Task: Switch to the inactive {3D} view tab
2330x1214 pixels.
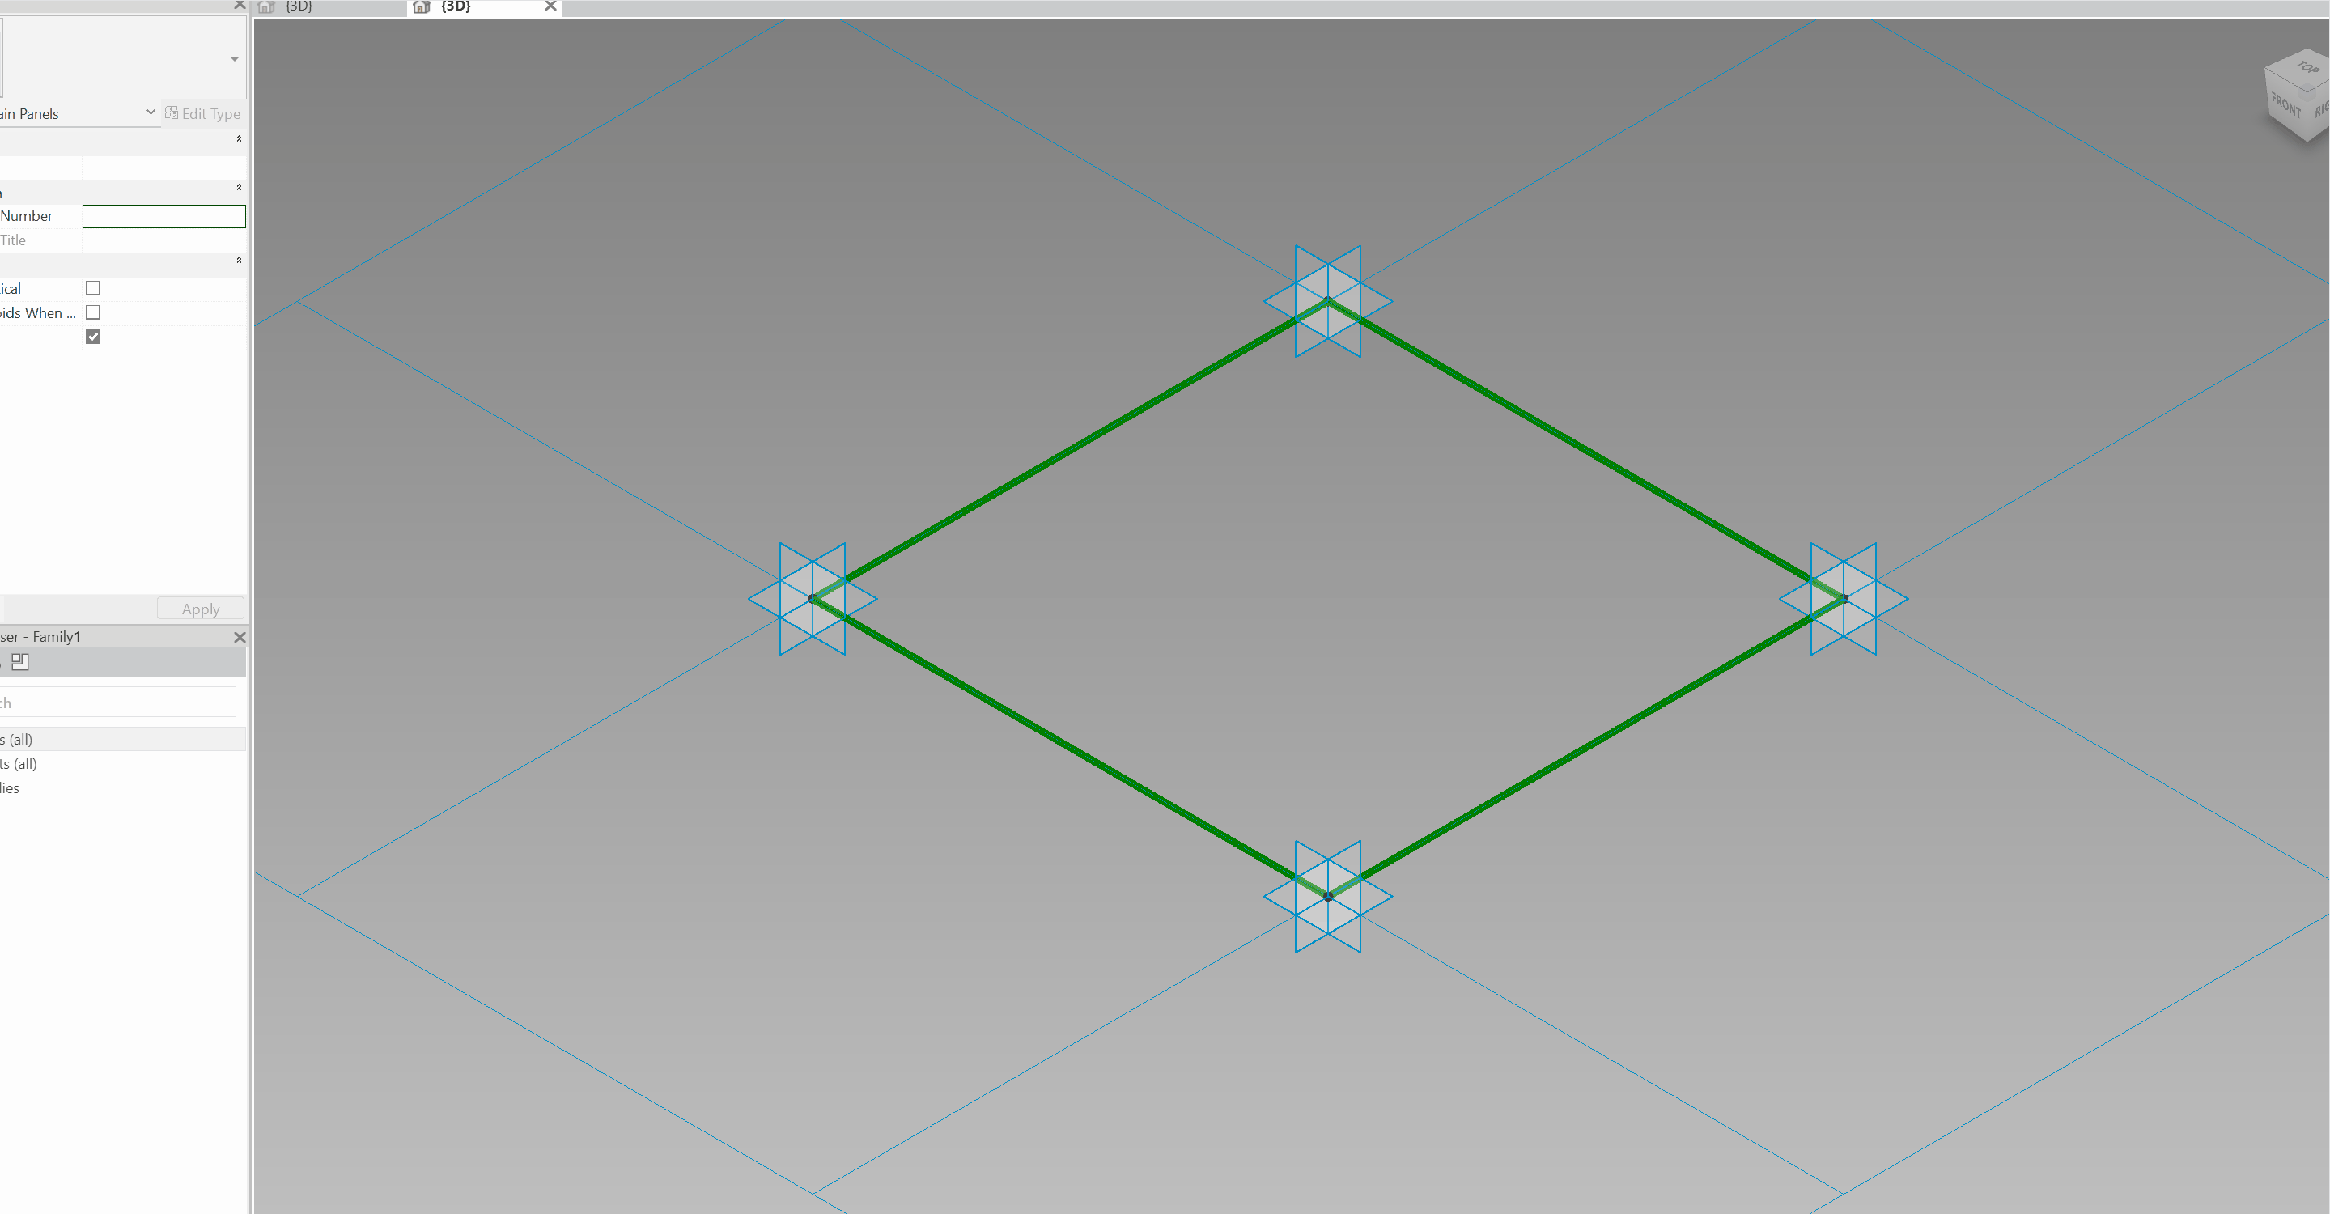Action: coord(299,7)
